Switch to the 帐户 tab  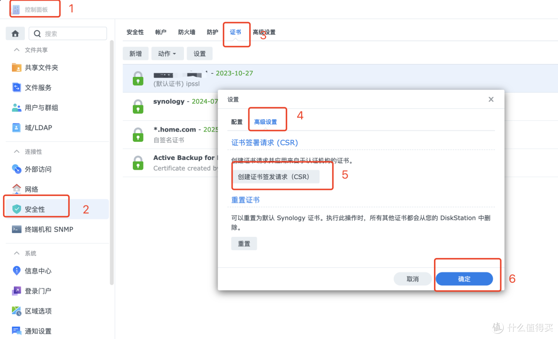[161, 33]
